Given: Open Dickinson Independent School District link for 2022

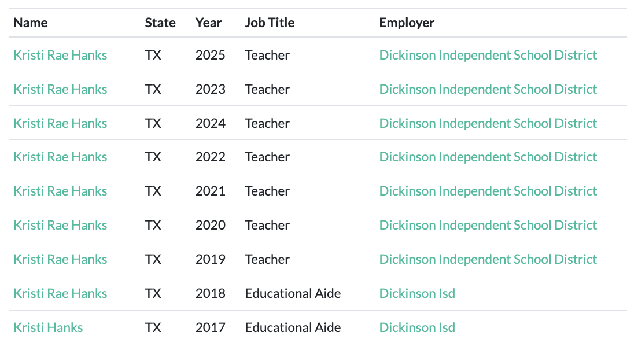Looking at the screenshot, I should click(x=488, y=157).
